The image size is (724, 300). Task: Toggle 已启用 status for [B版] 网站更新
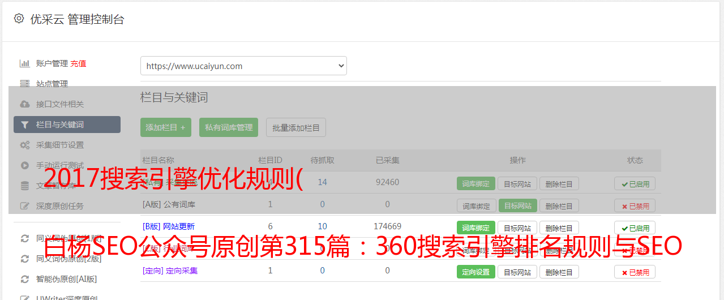coord(635,228)
